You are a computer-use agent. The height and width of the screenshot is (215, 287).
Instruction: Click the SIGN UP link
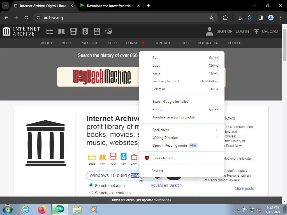coord(224,31)
